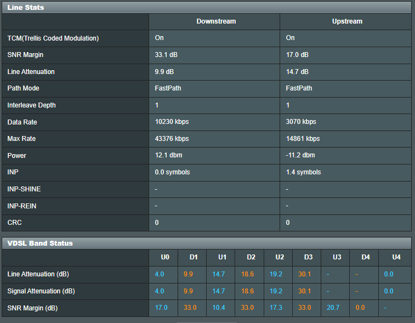This screenshot has height=323, width=415.
Task: Click the U1 SNR Margin value 10.4
Action: pos(218,308)
